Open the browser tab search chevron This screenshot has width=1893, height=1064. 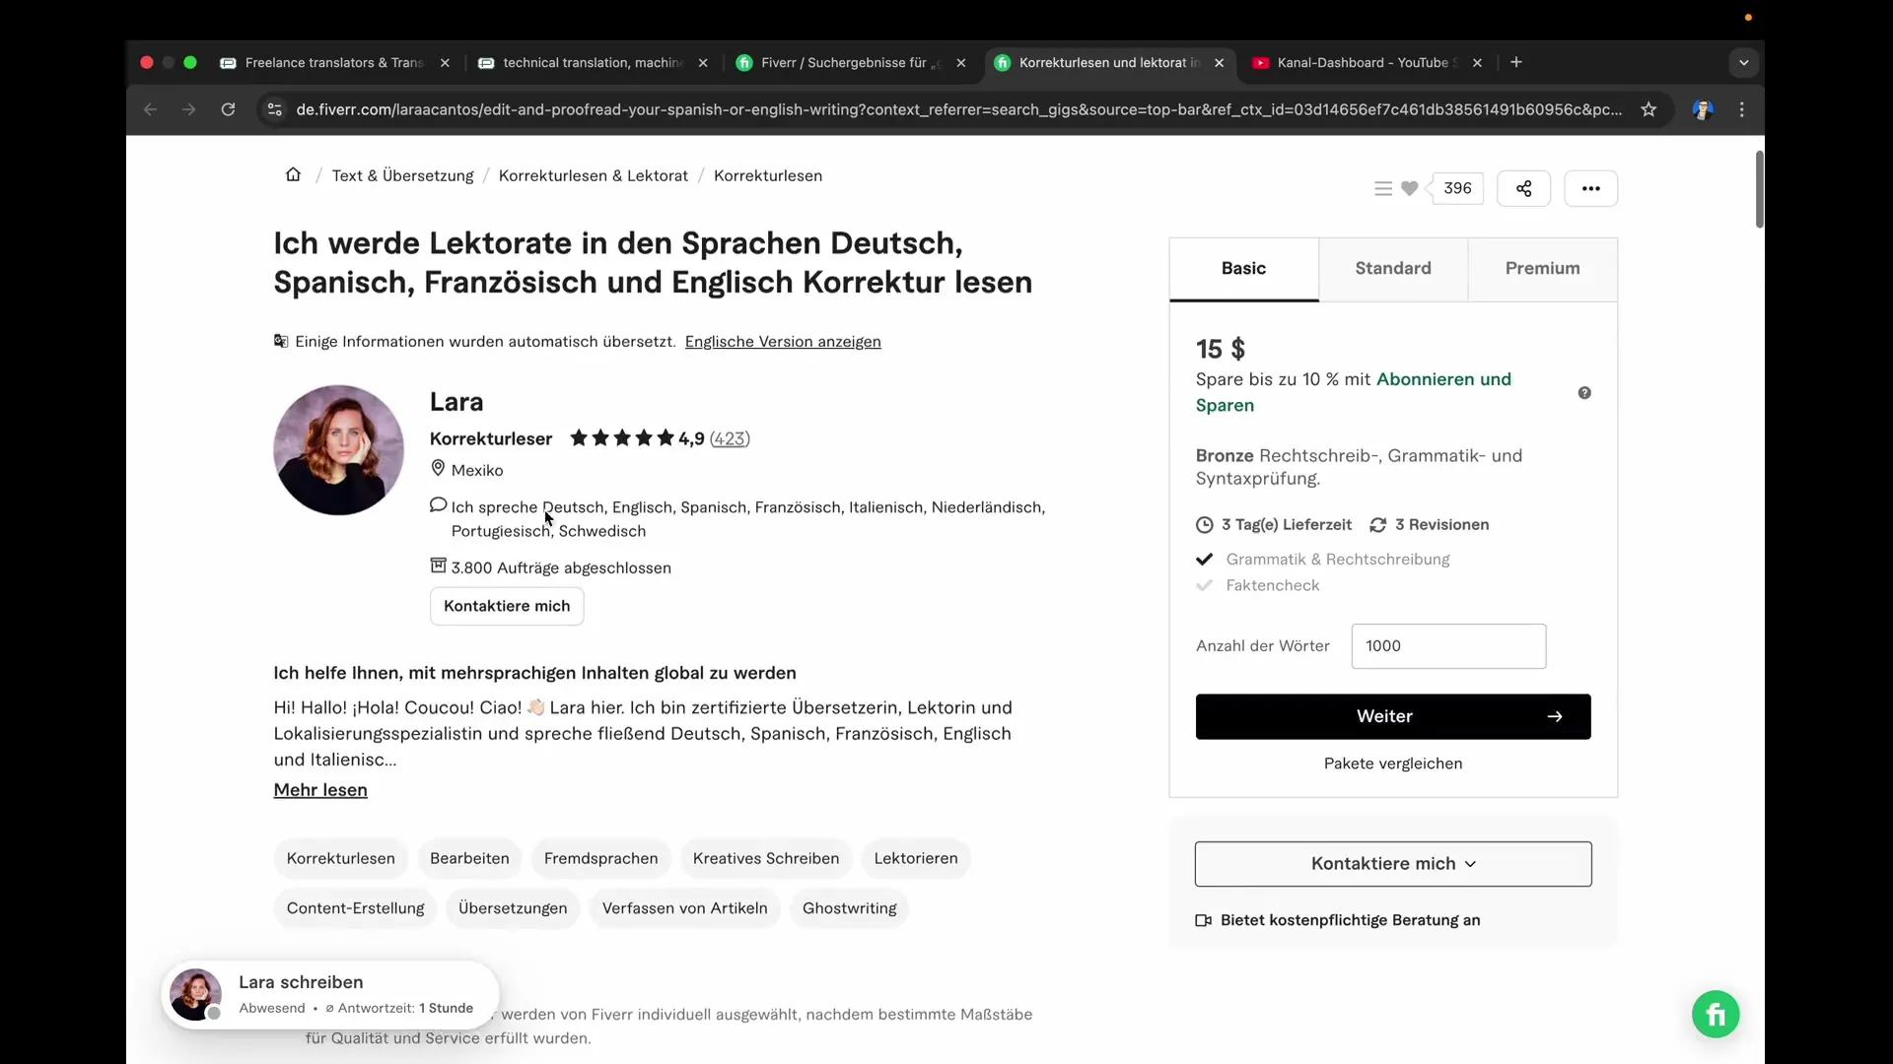click(1743, 62)
